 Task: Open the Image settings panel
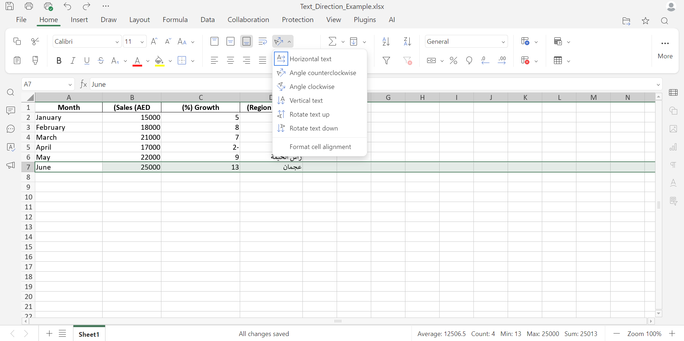point(674,129)
